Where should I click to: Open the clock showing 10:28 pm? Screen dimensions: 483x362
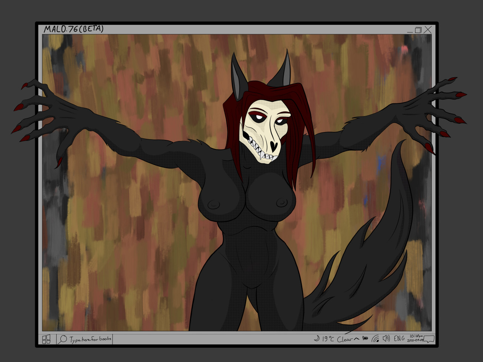[416, 338]
